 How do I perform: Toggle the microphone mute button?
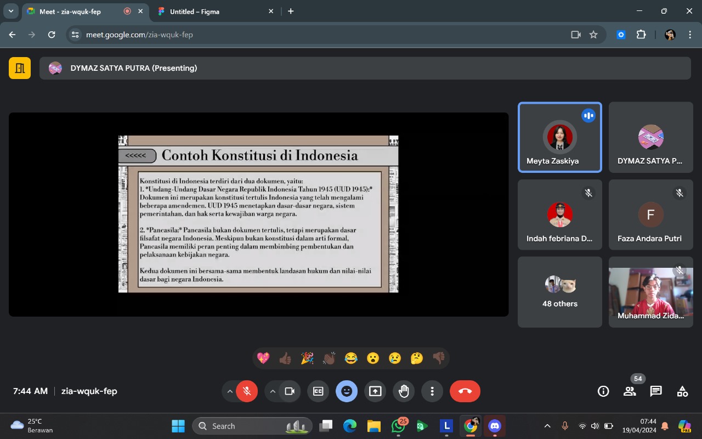pos(247,391)
